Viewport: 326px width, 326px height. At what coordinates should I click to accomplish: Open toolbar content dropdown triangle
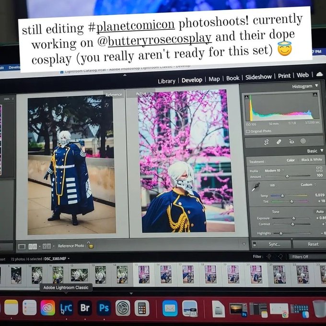point(244,244)
